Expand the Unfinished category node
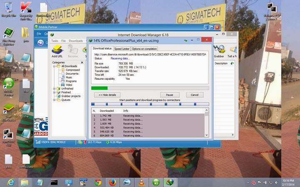 (x=54, y=89)
